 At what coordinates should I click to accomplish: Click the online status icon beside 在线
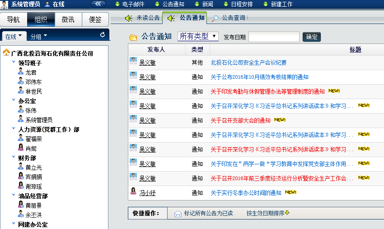coord(47,4)
